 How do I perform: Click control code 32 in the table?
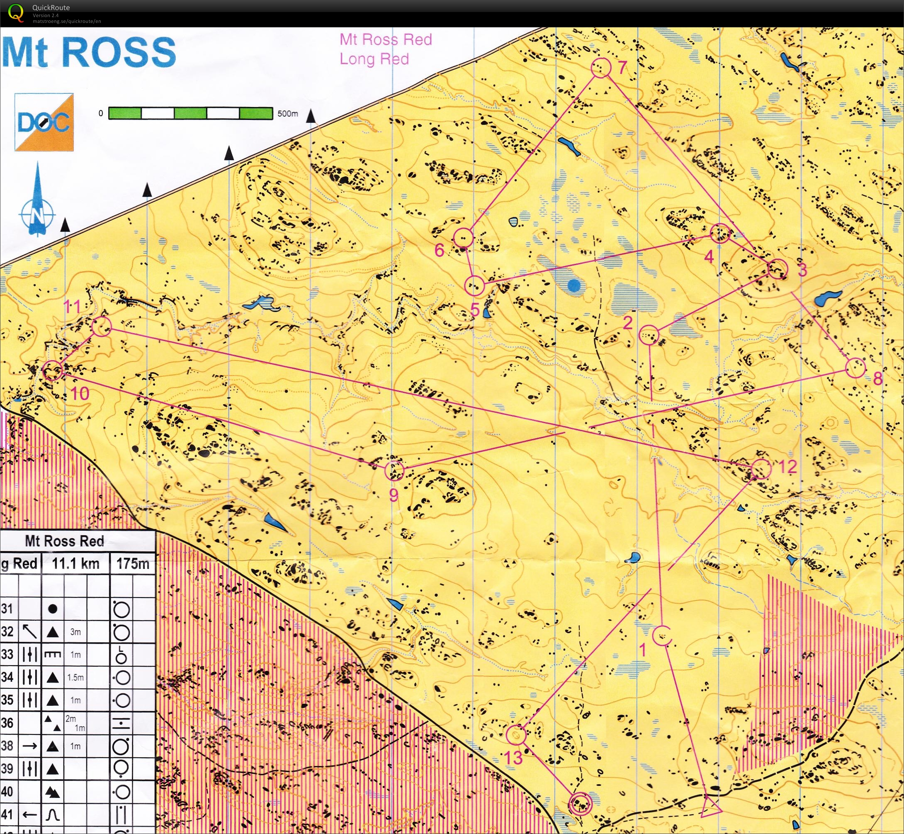coord(7,632)
